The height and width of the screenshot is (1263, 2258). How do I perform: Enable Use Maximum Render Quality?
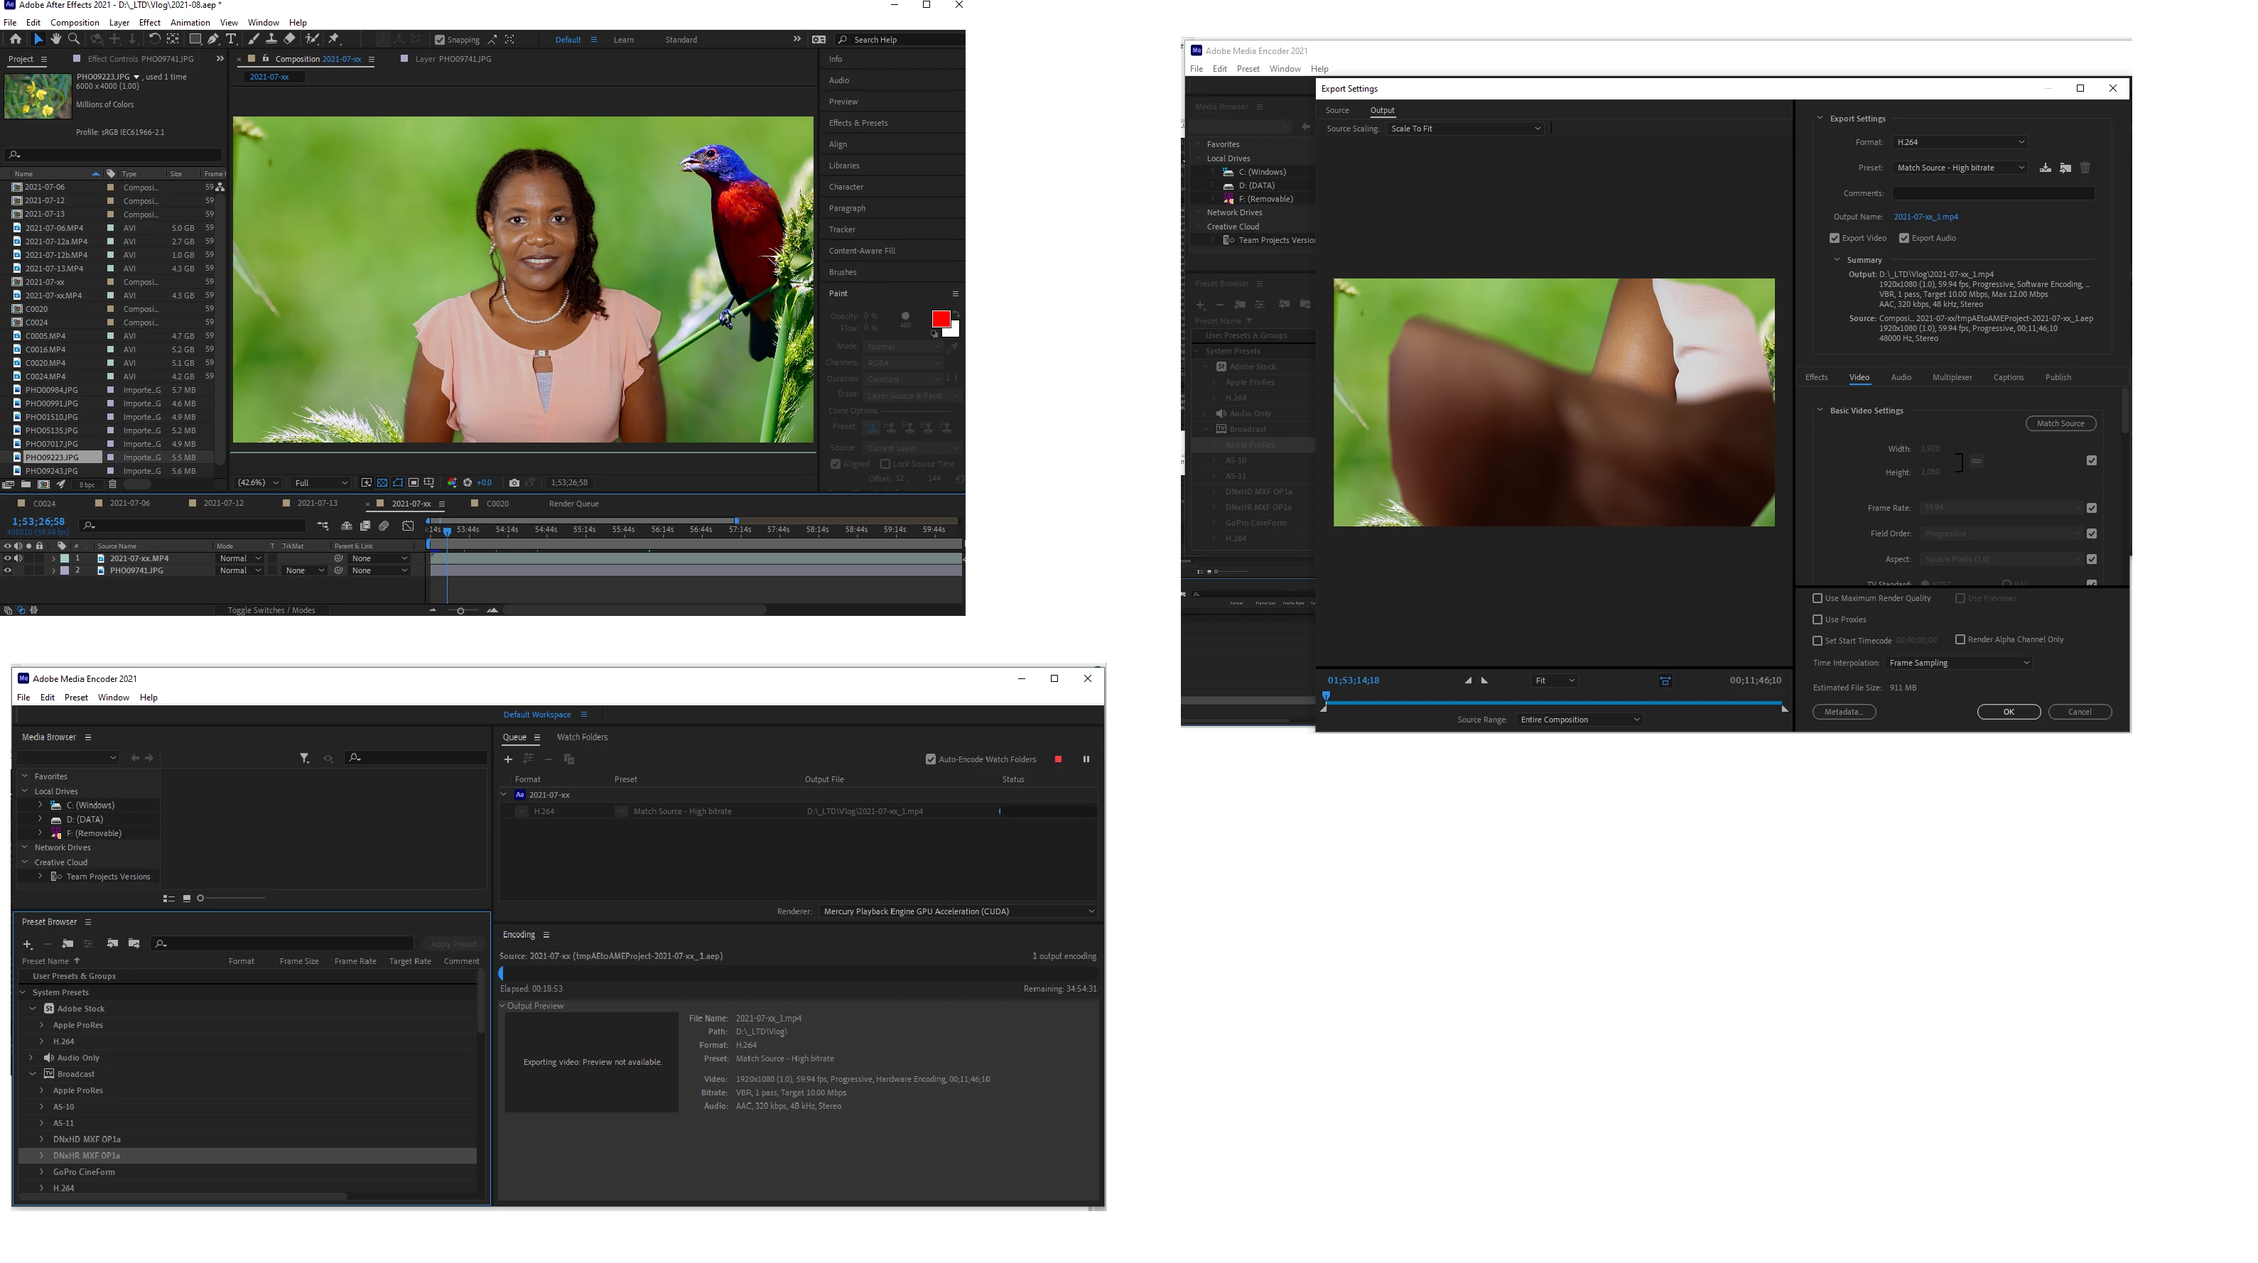click(x=1817, y=597)
